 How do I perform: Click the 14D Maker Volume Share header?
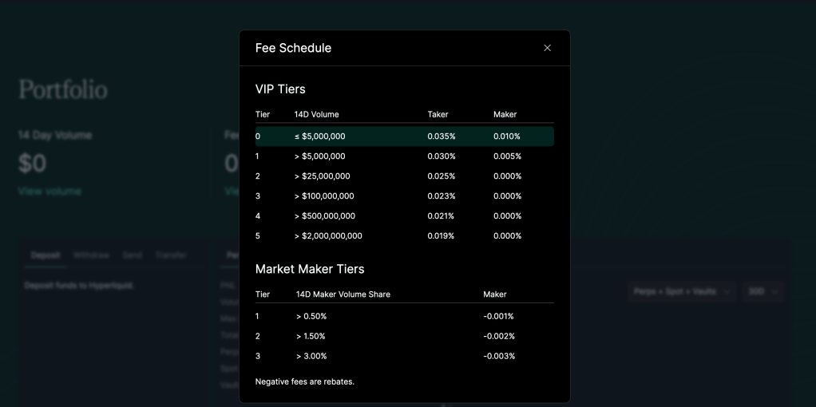coord(343,294)
